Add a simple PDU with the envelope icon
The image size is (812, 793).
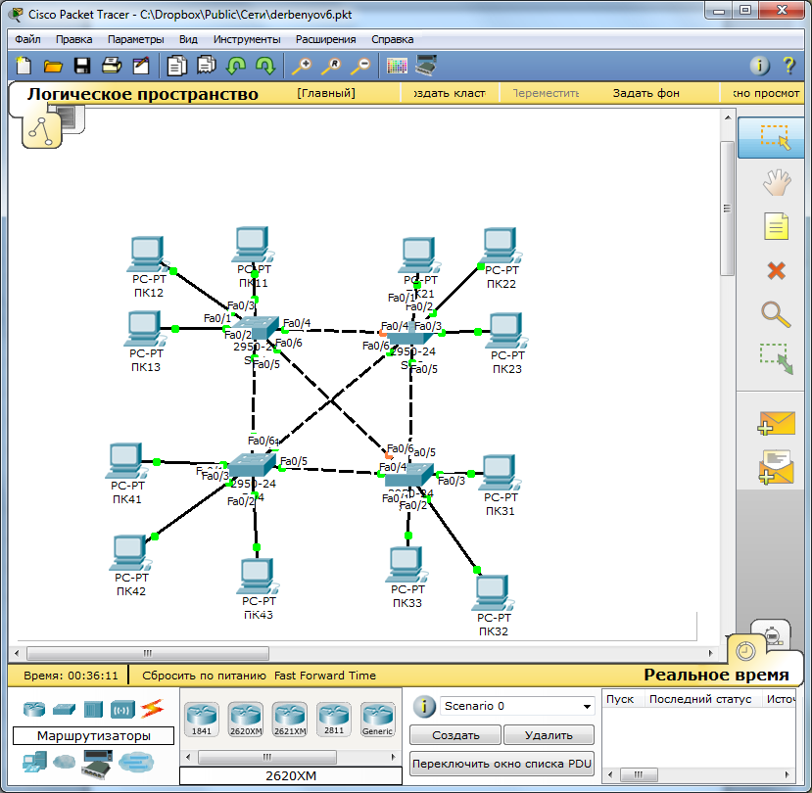(x=775, y=423)
